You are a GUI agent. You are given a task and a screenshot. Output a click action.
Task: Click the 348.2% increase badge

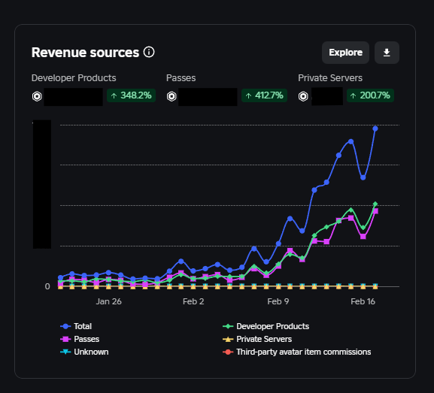131,95
